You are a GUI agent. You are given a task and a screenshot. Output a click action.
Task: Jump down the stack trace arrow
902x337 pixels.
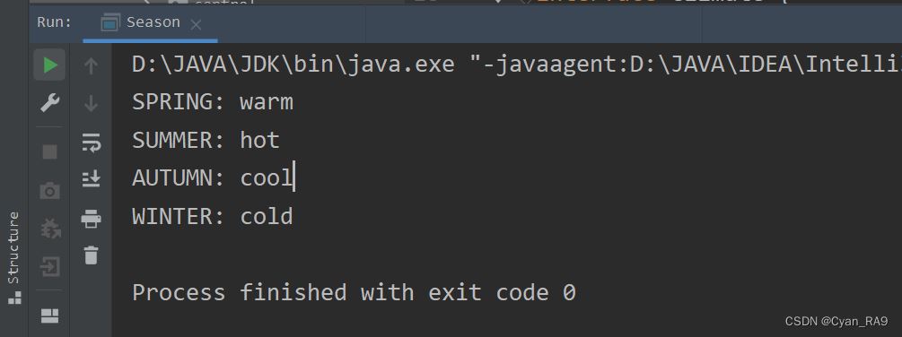tap(91, 104)
